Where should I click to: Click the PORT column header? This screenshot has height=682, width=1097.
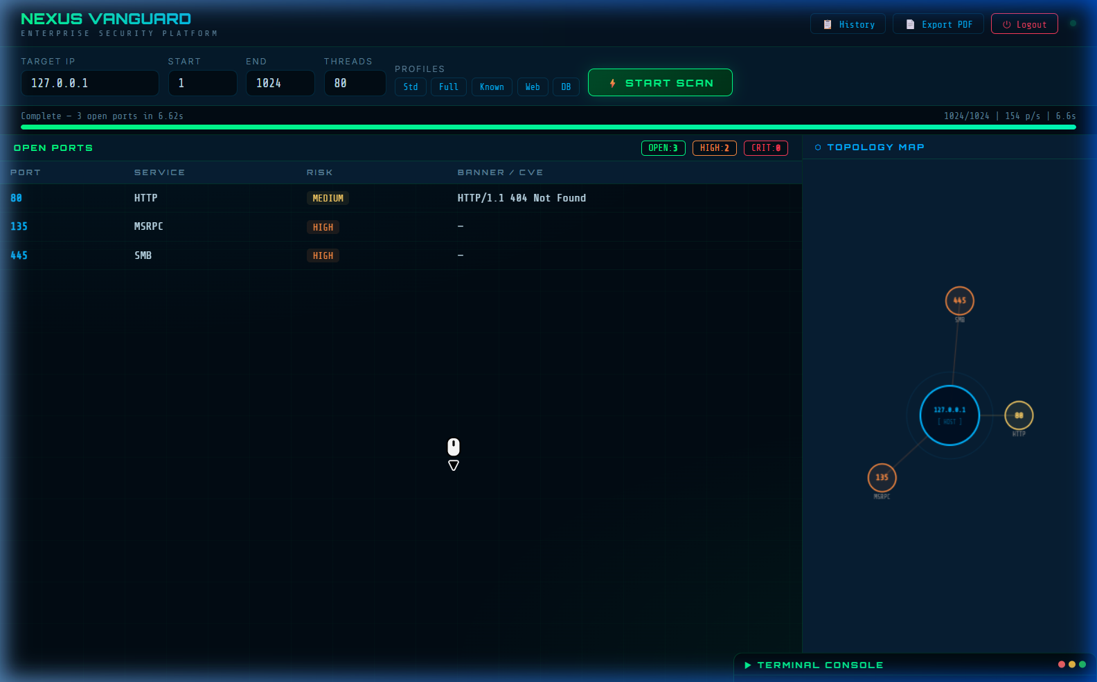point(26,172)
